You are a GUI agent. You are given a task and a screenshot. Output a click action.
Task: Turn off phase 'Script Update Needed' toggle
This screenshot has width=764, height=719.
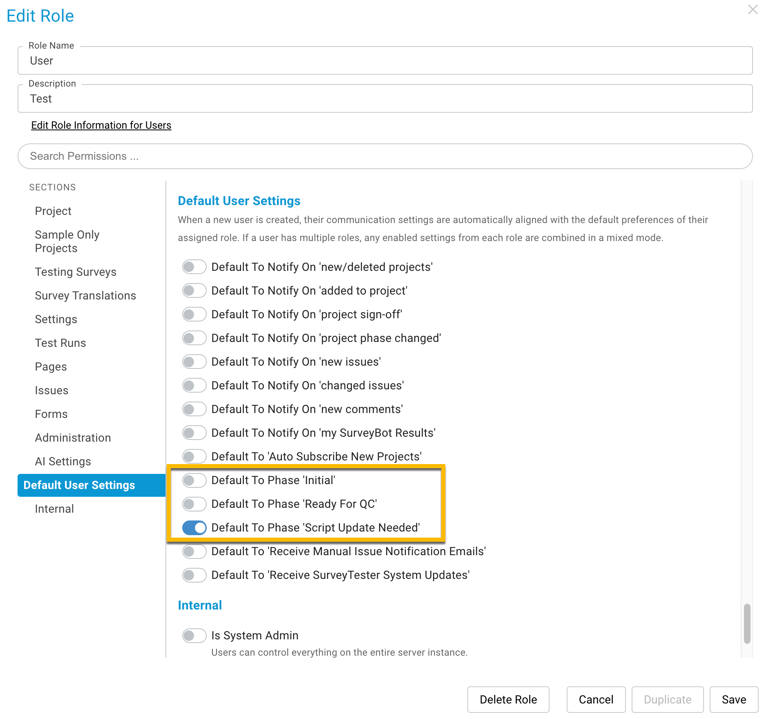coord(194,528)
